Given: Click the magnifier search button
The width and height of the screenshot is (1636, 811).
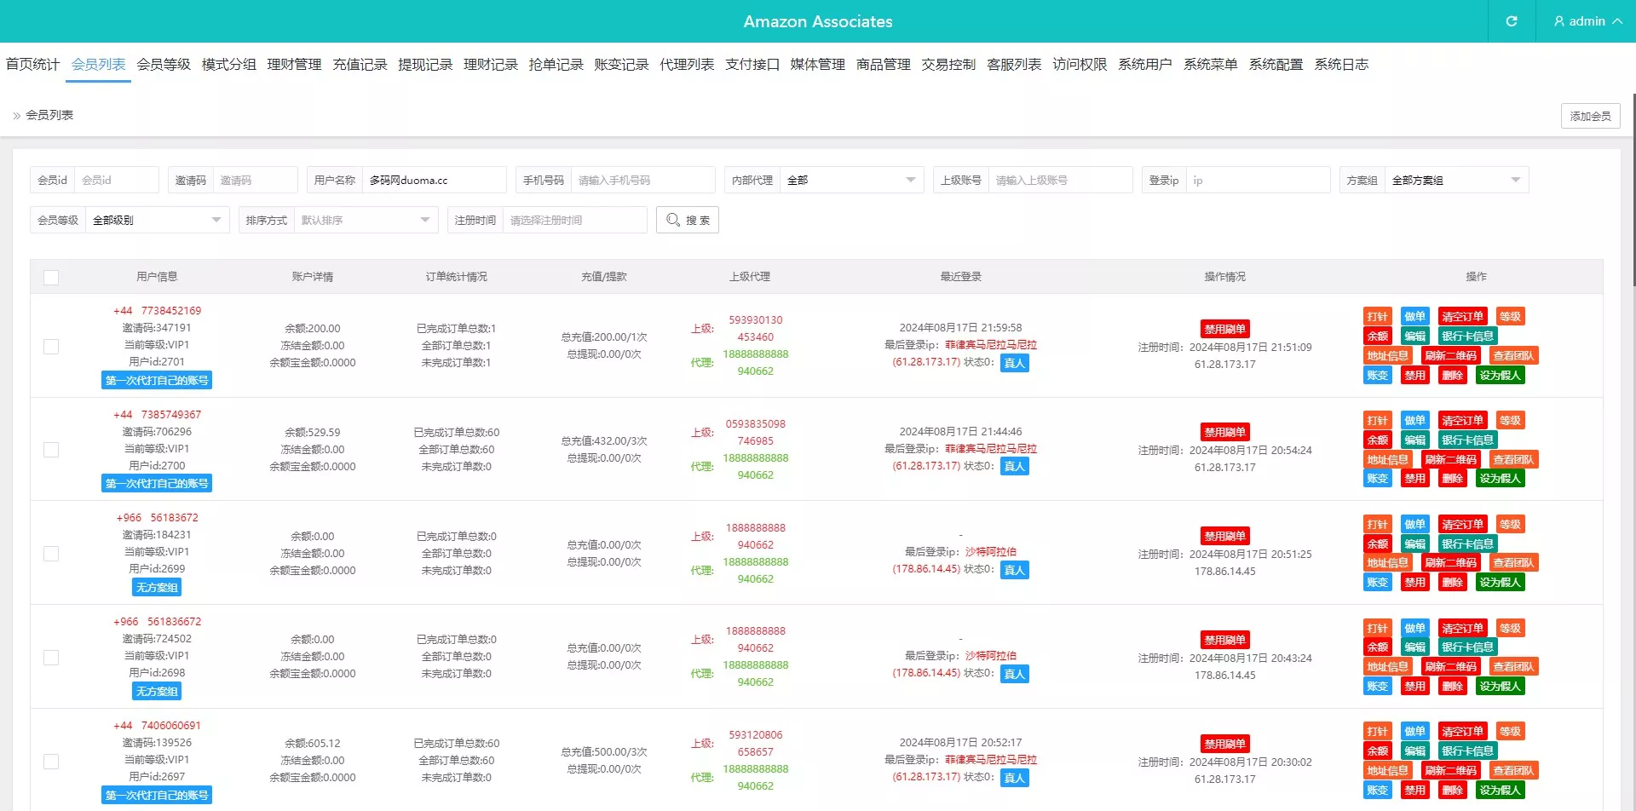Looking at the screenshot, I should point(688,220).
